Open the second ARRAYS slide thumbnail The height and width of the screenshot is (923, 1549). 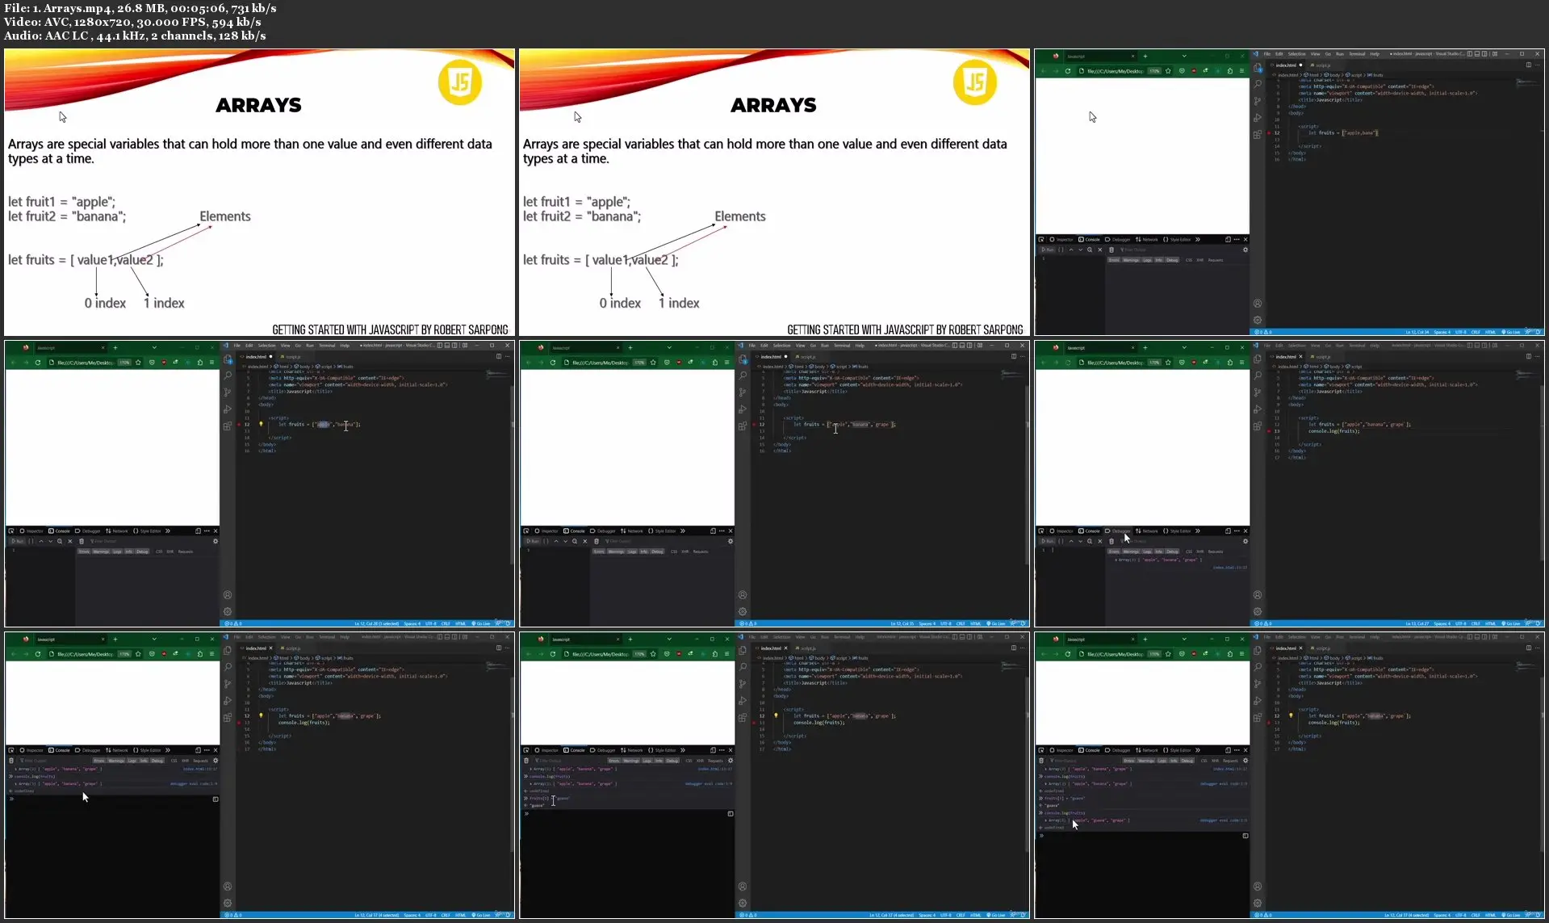click(774, 192)
